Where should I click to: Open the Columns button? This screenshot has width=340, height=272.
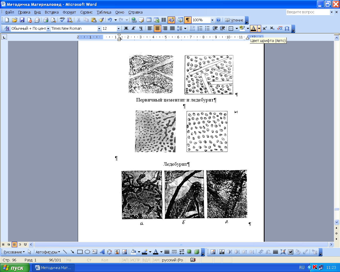pyautogui.click(x=164, y=20)
